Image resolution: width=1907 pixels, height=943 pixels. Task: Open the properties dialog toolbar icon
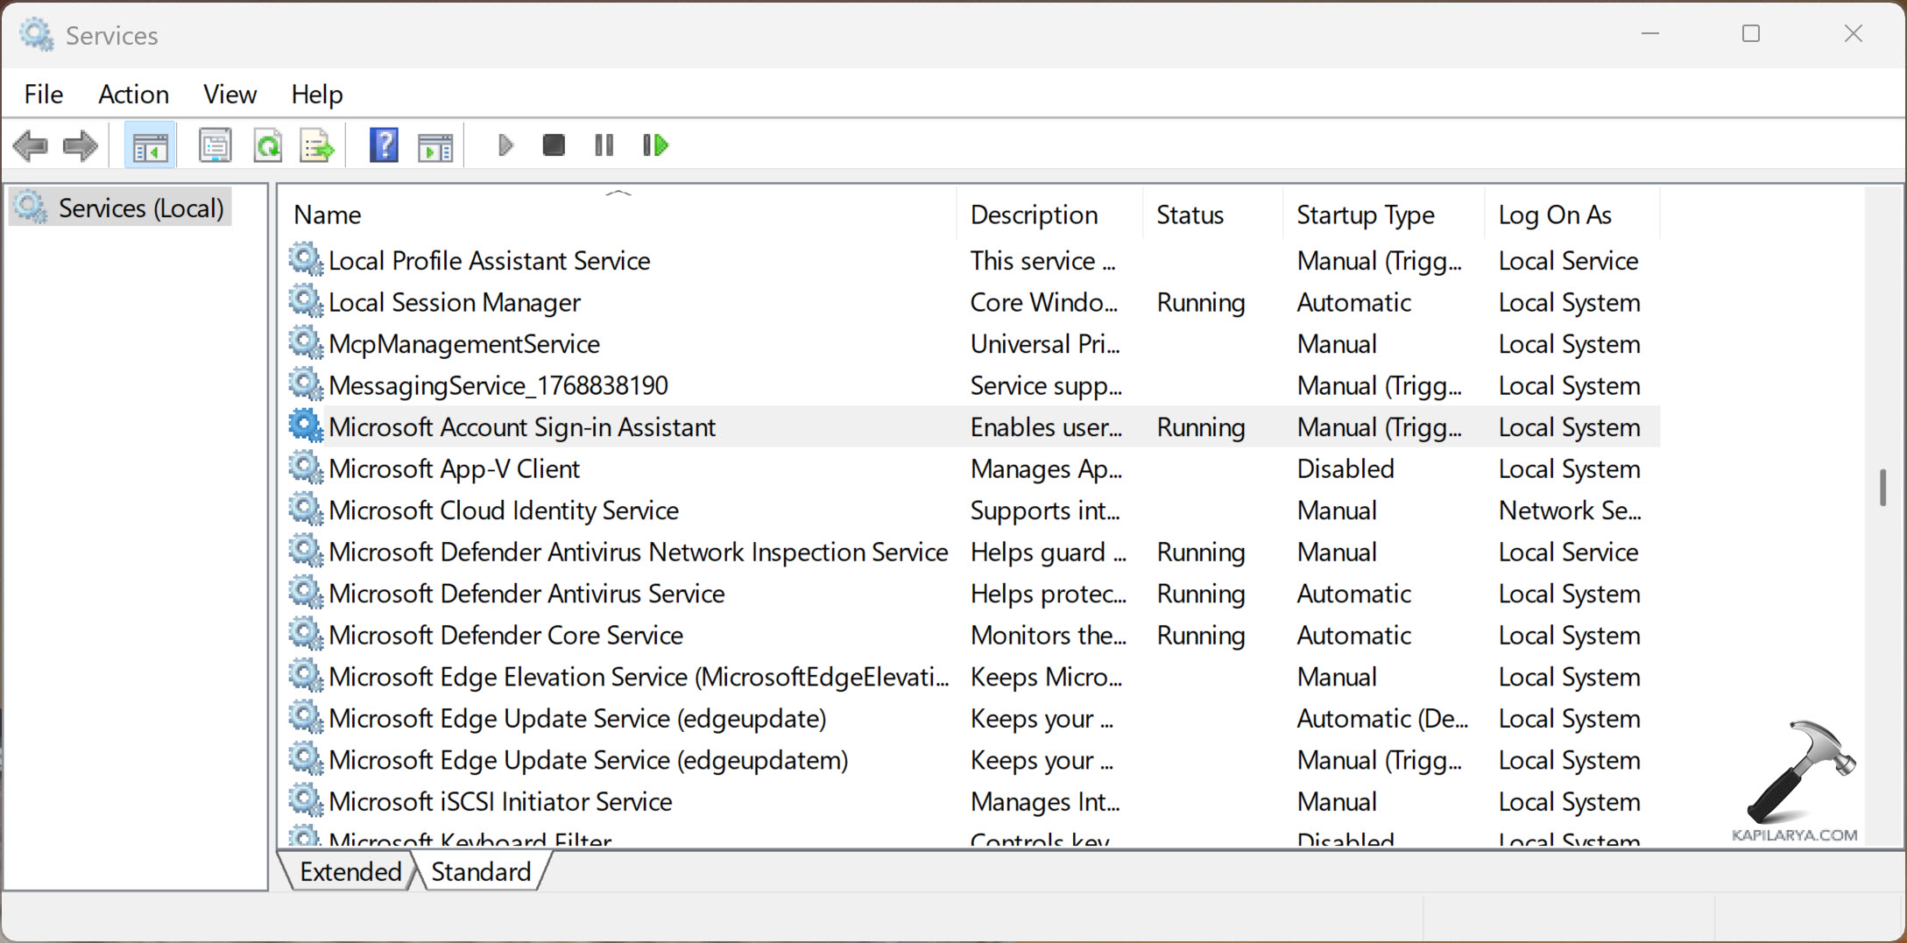(215, 144)
